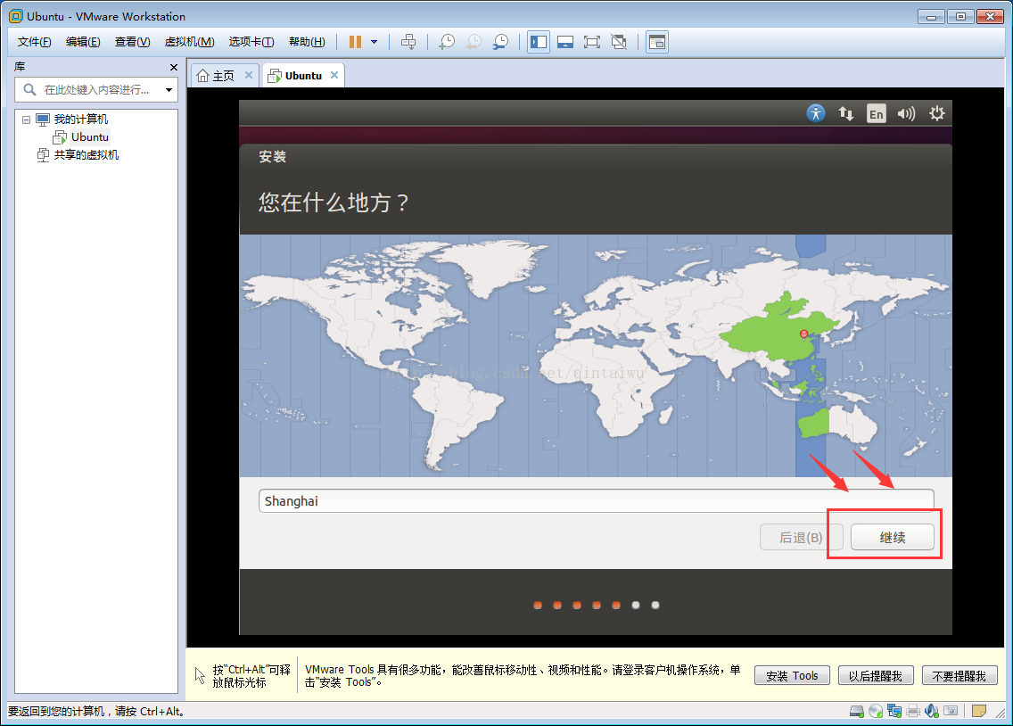This screenshot has height=726, width=1013.
Task: Toggle the library sidebar view icon
Action: pyautogui.click(x=539, y=42)
